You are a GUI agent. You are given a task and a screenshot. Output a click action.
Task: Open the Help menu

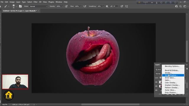tap(66, 2)
